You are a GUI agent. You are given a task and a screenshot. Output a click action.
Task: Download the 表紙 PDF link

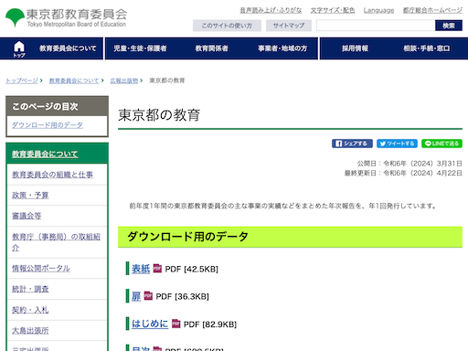coord(141,269)
